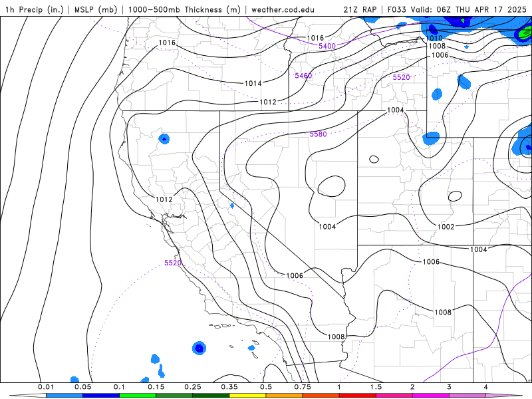The height and width of the screenshot is (399, 532).
Task: Click the purple 5460 thickness label
Action: click(303, 75)
